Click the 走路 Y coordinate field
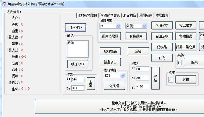The height and width of the screenshot is (117, 204). tap(78, 88)
